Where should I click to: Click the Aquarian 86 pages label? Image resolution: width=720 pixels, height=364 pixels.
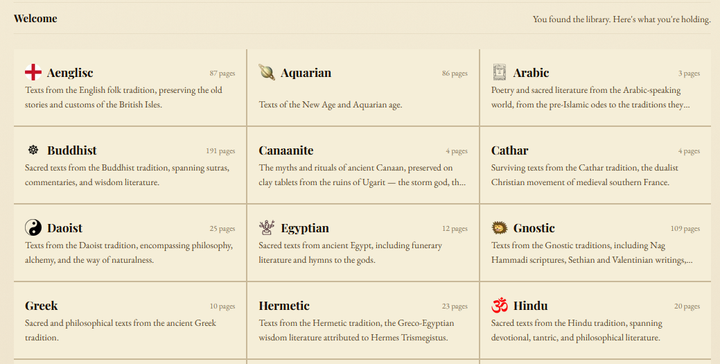pos(455,73)
